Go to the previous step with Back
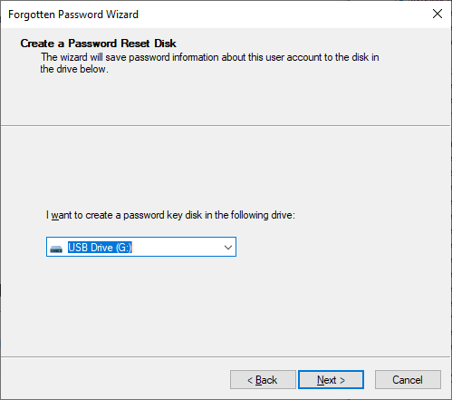This screenshot has width=452, height=400. tap(263, 379)
